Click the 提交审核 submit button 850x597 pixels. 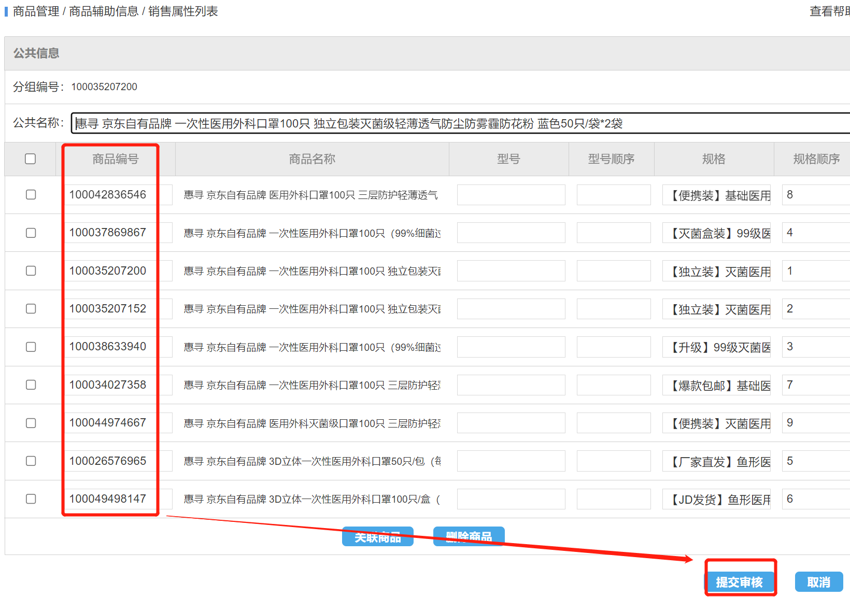[740, 582]
